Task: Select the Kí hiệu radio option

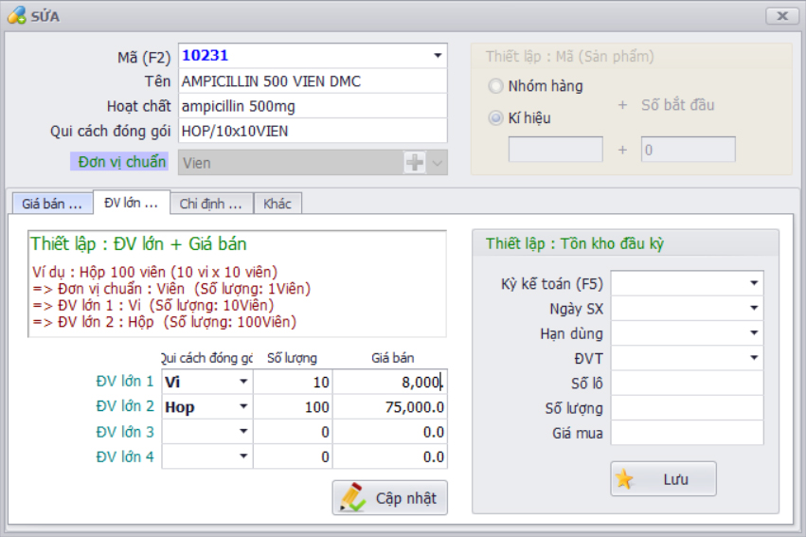Action: 496,118
